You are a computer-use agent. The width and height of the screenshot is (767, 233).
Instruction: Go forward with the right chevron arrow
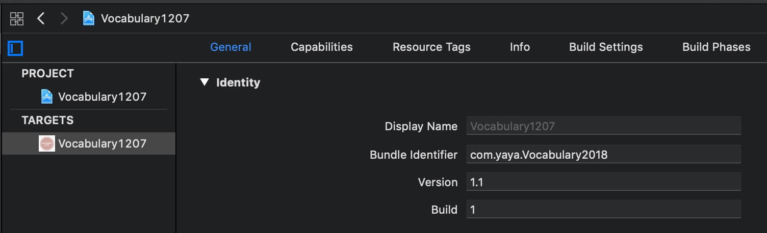coord(64,19)
